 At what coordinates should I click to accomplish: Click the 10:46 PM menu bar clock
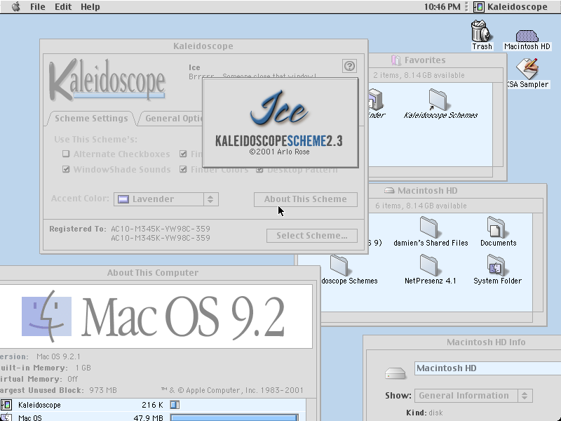(x=442, y=7)
